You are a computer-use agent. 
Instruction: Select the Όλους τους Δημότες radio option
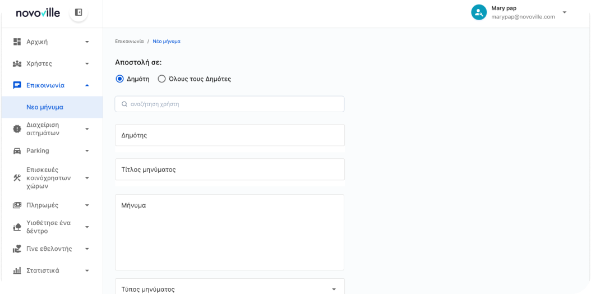pyautogui.click(x=161, y=79)
